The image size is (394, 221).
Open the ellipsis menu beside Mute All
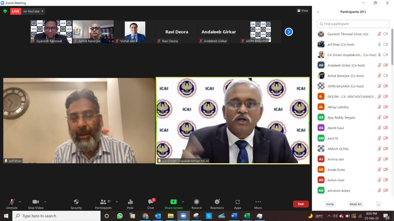pos(378,204)
